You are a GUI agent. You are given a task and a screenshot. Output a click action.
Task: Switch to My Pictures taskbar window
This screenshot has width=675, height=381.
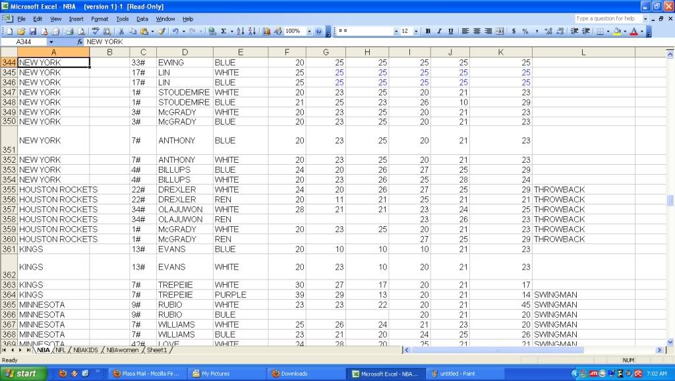[227, 374]
